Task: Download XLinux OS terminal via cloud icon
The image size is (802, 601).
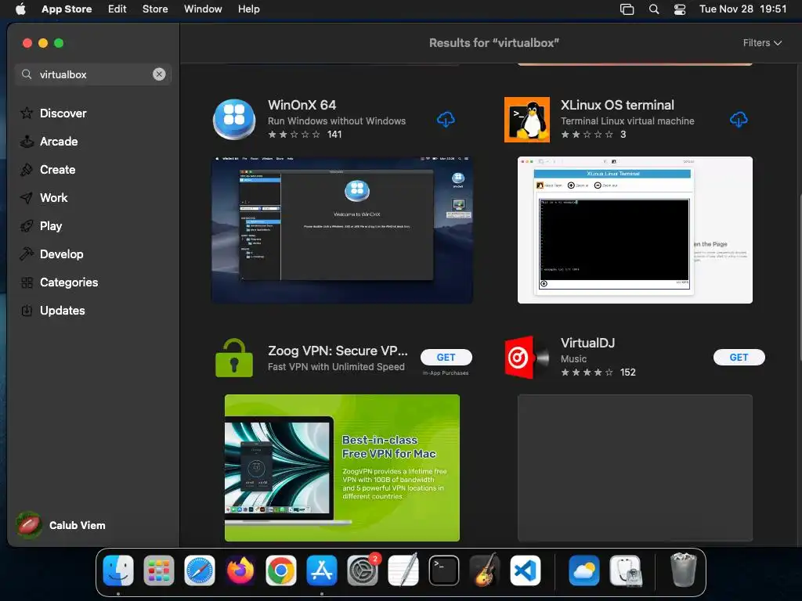Action: coord(739,120)
